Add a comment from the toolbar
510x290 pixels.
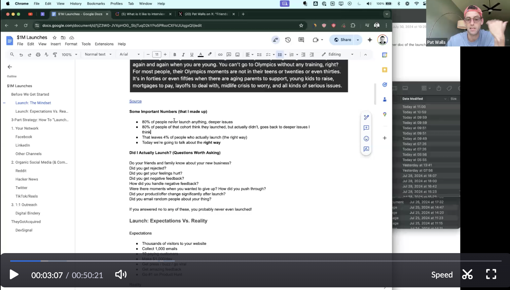(x=229, y=54)
